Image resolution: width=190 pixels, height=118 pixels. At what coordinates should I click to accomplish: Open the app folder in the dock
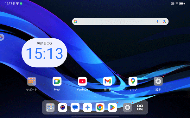pyautogui.click(x=50, y=107)
